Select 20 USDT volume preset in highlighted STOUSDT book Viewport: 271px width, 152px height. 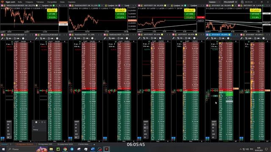click(213, 124)
